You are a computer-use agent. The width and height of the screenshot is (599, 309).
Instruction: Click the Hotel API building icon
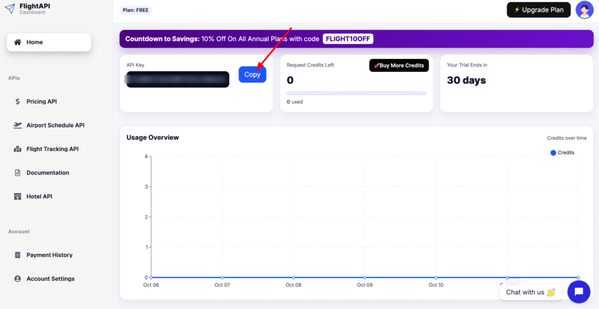coord(18,197)
